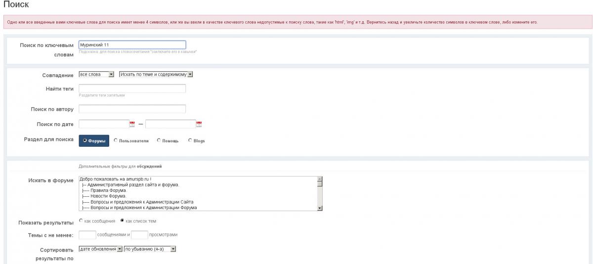Choose the Помощь search section
Viewport: 593px width, 264px height.
[x=159, y=140]
